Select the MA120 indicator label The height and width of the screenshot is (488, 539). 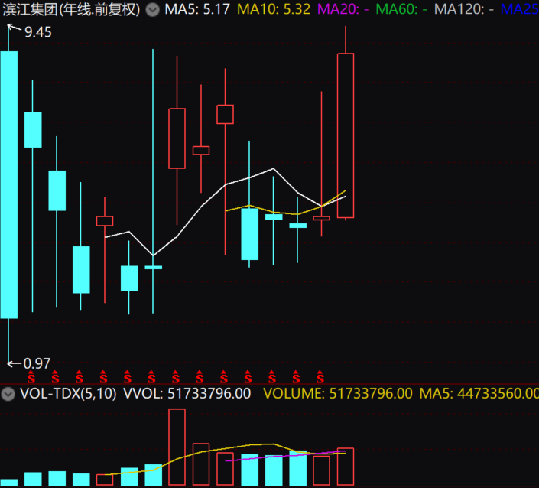pos(463,10)
